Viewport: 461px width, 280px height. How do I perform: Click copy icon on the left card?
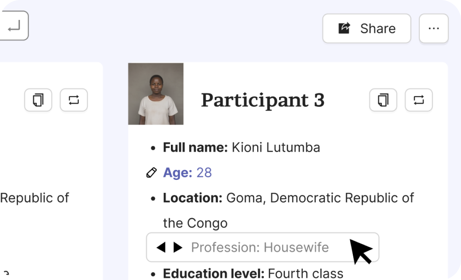(38, 100)
